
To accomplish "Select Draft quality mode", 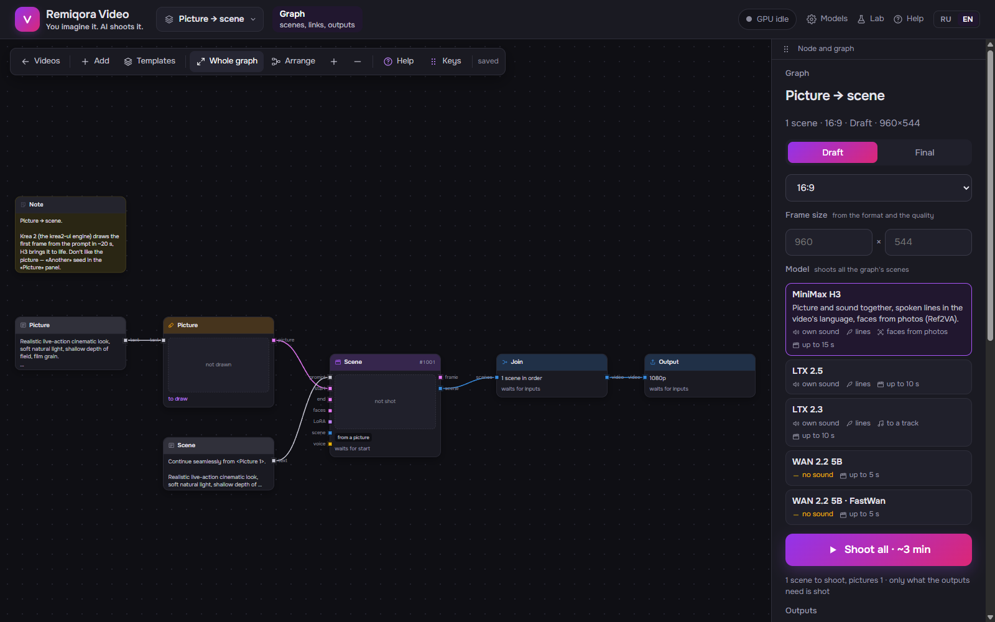I will (833, 152).
